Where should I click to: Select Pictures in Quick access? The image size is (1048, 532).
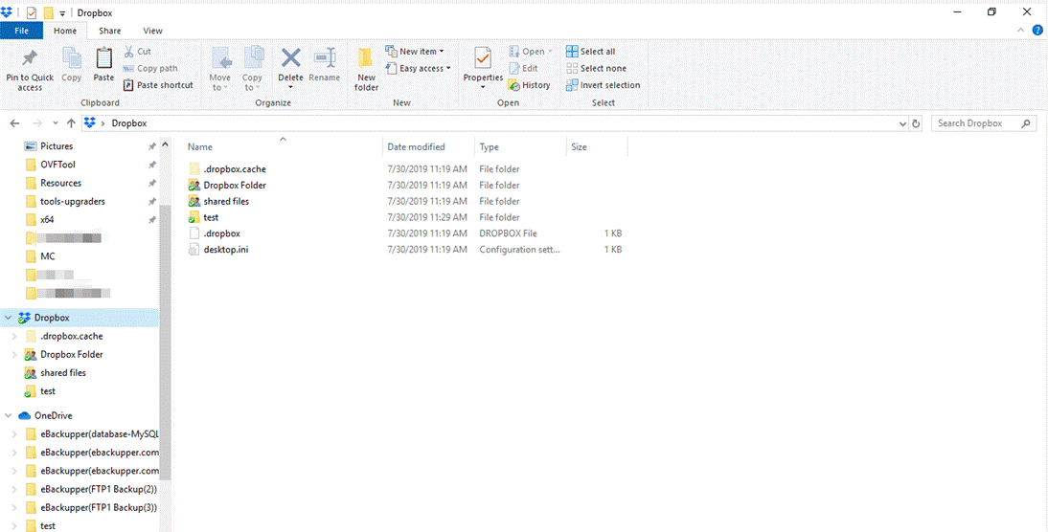coord(57,146)
